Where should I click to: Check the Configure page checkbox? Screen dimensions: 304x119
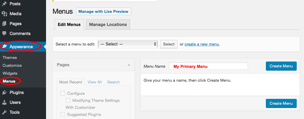[63, 93]
